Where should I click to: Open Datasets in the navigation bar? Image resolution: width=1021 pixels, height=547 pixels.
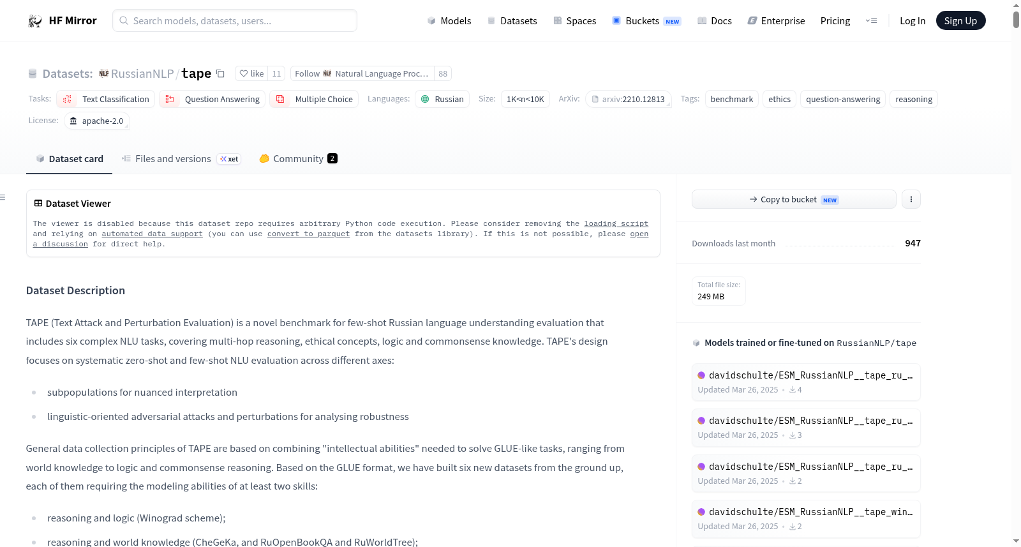pos(512,21)
